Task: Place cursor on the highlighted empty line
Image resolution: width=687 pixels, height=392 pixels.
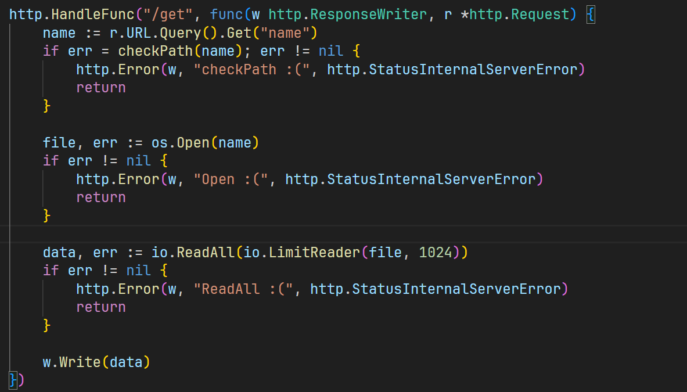Action: click(348, 234)
